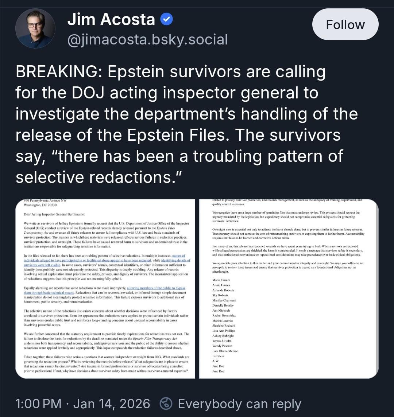
Task: Click the Jim Acosta display name
Action: click(111, 19)
